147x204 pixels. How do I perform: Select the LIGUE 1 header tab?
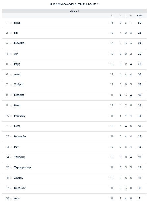(74, 11)
